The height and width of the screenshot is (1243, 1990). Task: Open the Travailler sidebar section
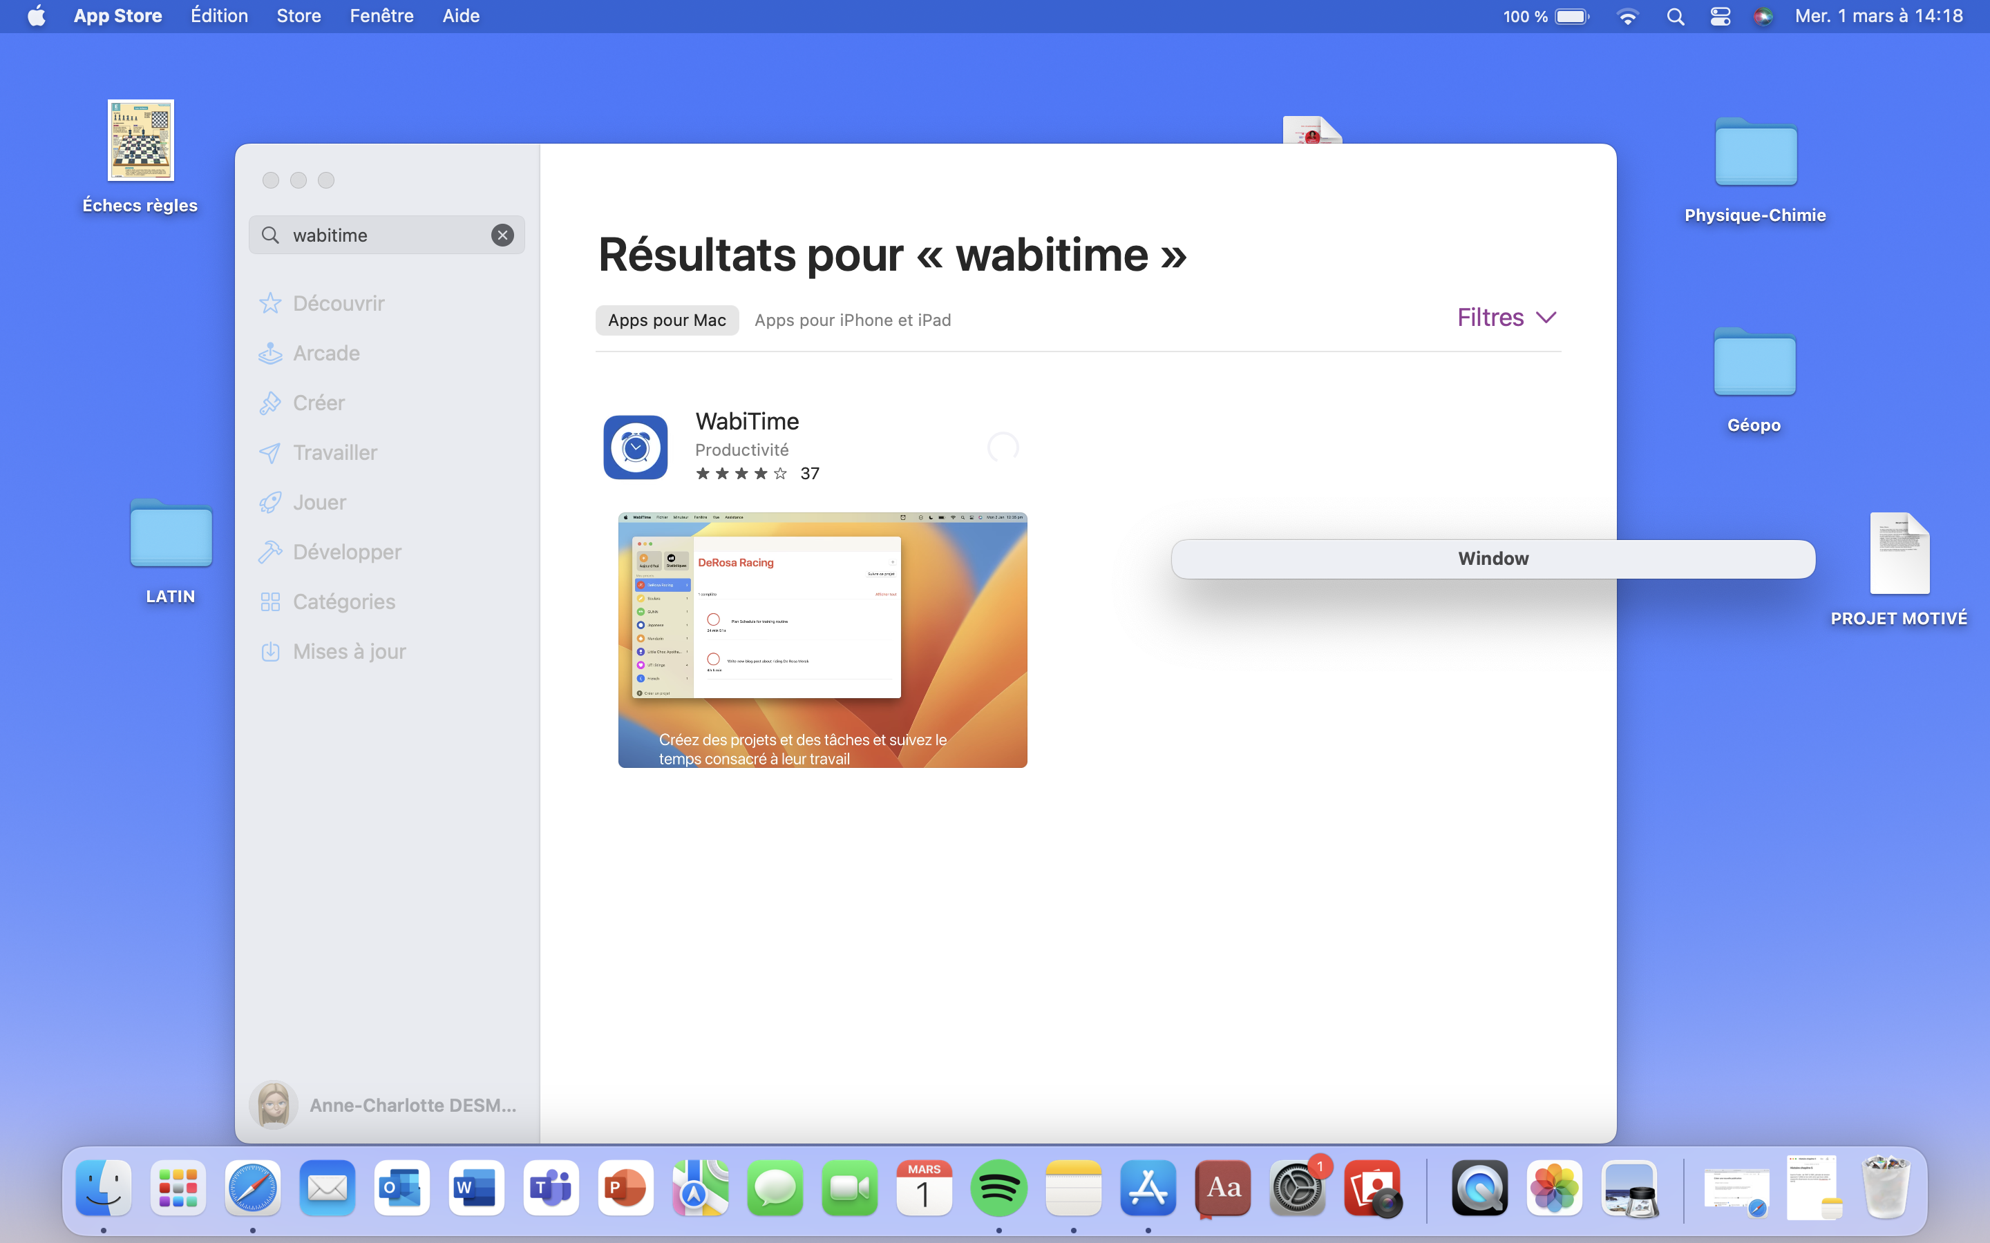pyautogui.click(x=334, y=453)
